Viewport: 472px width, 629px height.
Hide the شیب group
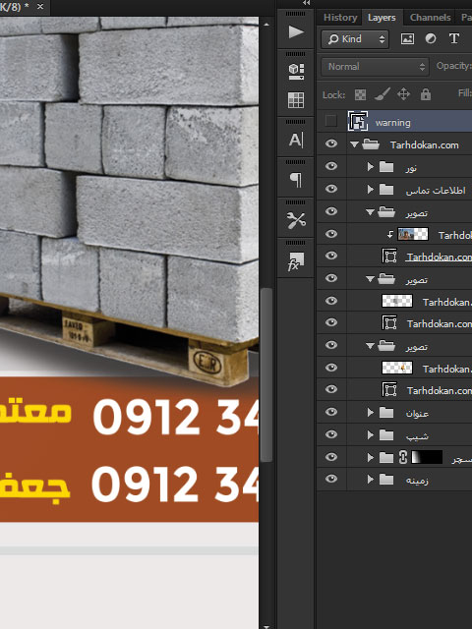tap(331, 434)
